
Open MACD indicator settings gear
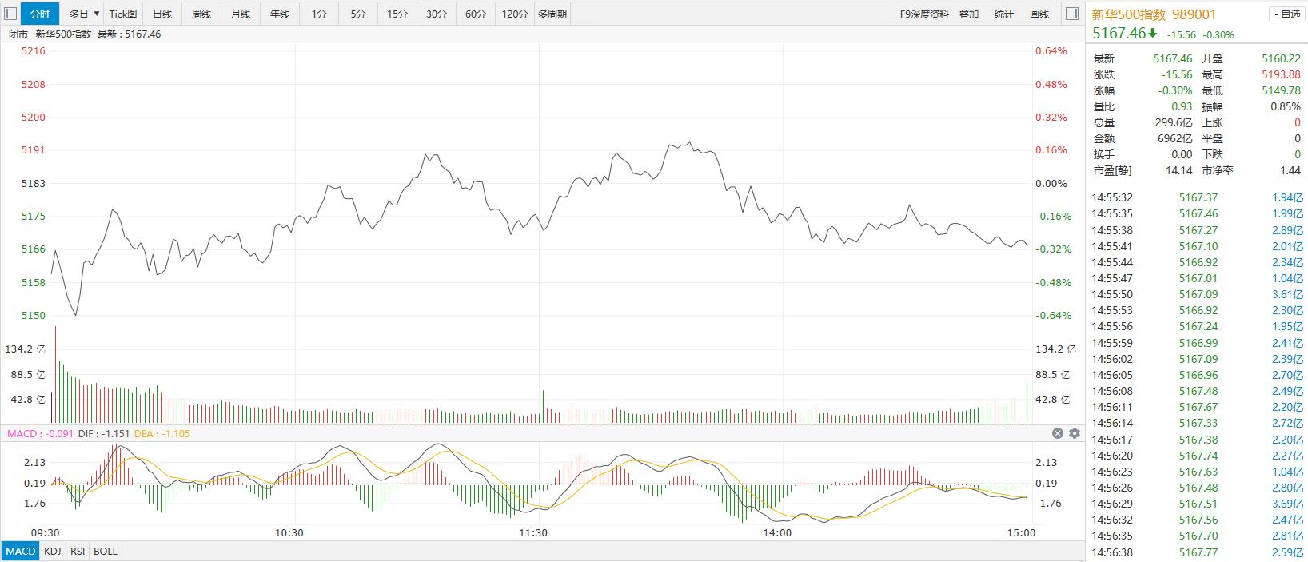(x=1074, y=433)
